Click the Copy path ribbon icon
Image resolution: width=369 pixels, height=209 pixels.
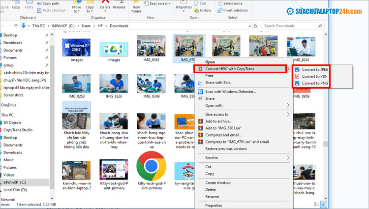(x=39, y=3)
